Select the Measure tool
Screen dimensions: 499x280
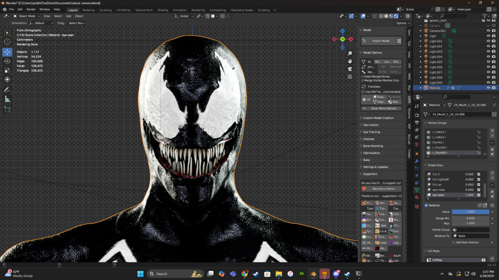pos(7,99)
